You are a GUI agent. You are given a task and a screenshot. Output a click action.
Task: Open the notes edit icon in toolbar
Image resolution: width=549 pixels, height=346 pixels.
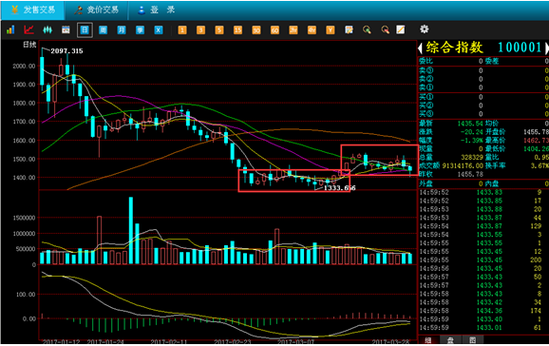[349, 29]
